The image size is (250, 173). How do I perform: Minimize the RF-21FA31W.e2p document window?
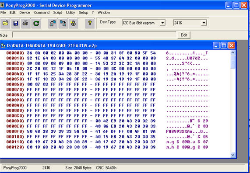coord(216,46)
